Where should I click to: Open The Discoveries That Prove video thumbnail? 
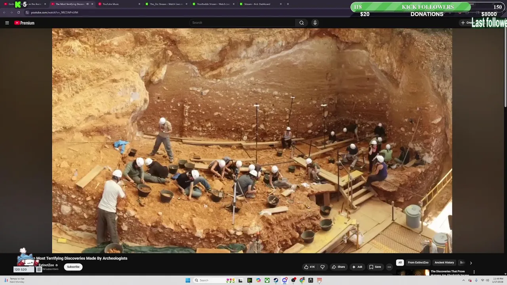coord(413,272)
